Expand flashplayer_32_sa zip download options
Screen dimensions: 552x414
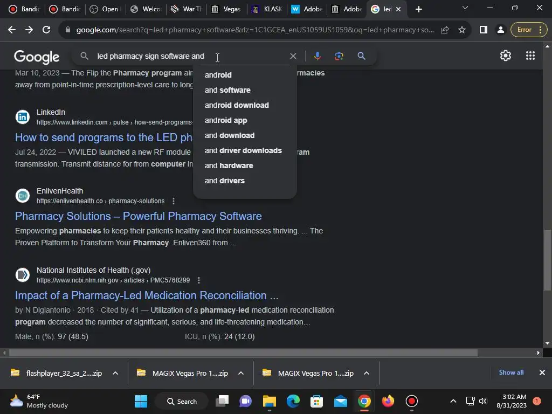click(x=115, y=373)
